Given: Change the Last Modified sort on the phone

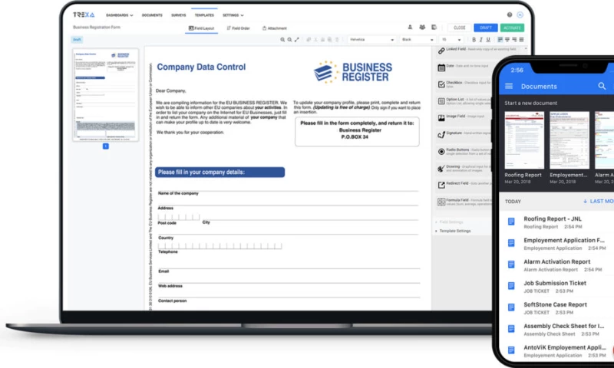Looking at the screenshot, I should 598,202.
